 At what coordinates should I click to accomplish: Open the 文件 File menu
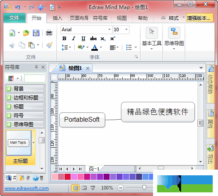coord(14,18)
